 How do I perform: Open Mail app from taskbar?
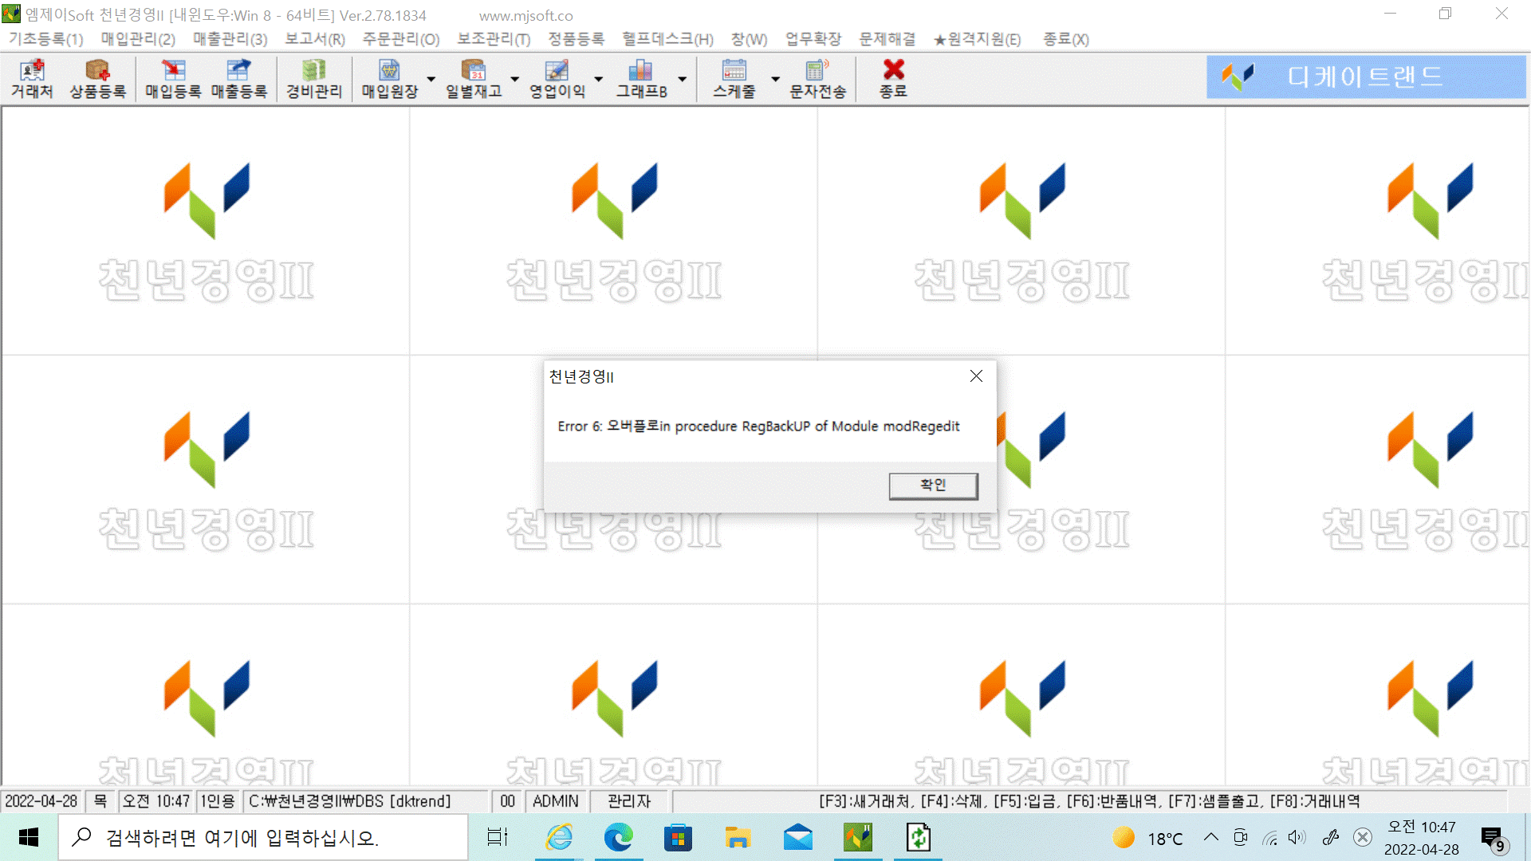pos(797,837)
